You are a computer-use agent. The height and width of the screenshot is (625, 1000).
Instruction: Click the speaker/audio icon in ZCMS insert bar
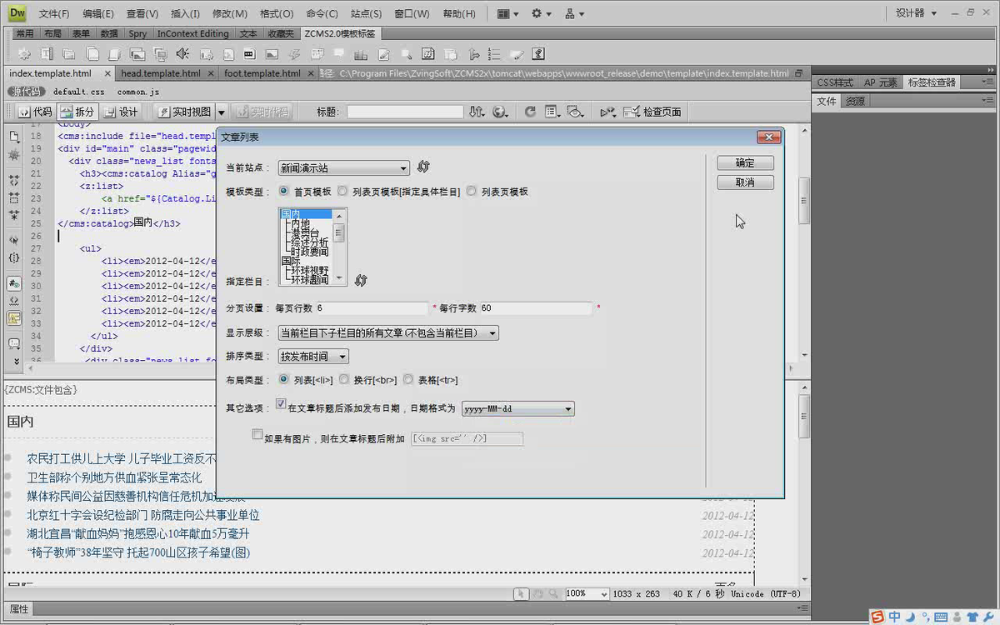point(182,55)
